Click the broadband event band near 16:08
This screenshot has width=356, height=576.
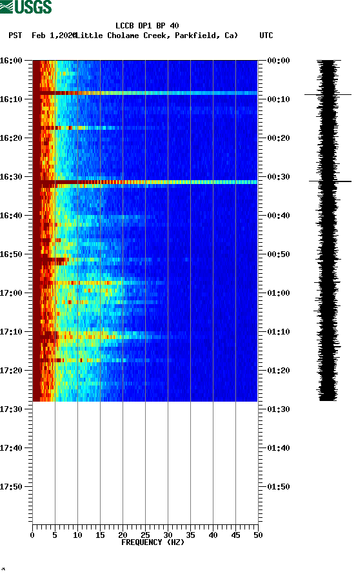click(x=145, y=93)
